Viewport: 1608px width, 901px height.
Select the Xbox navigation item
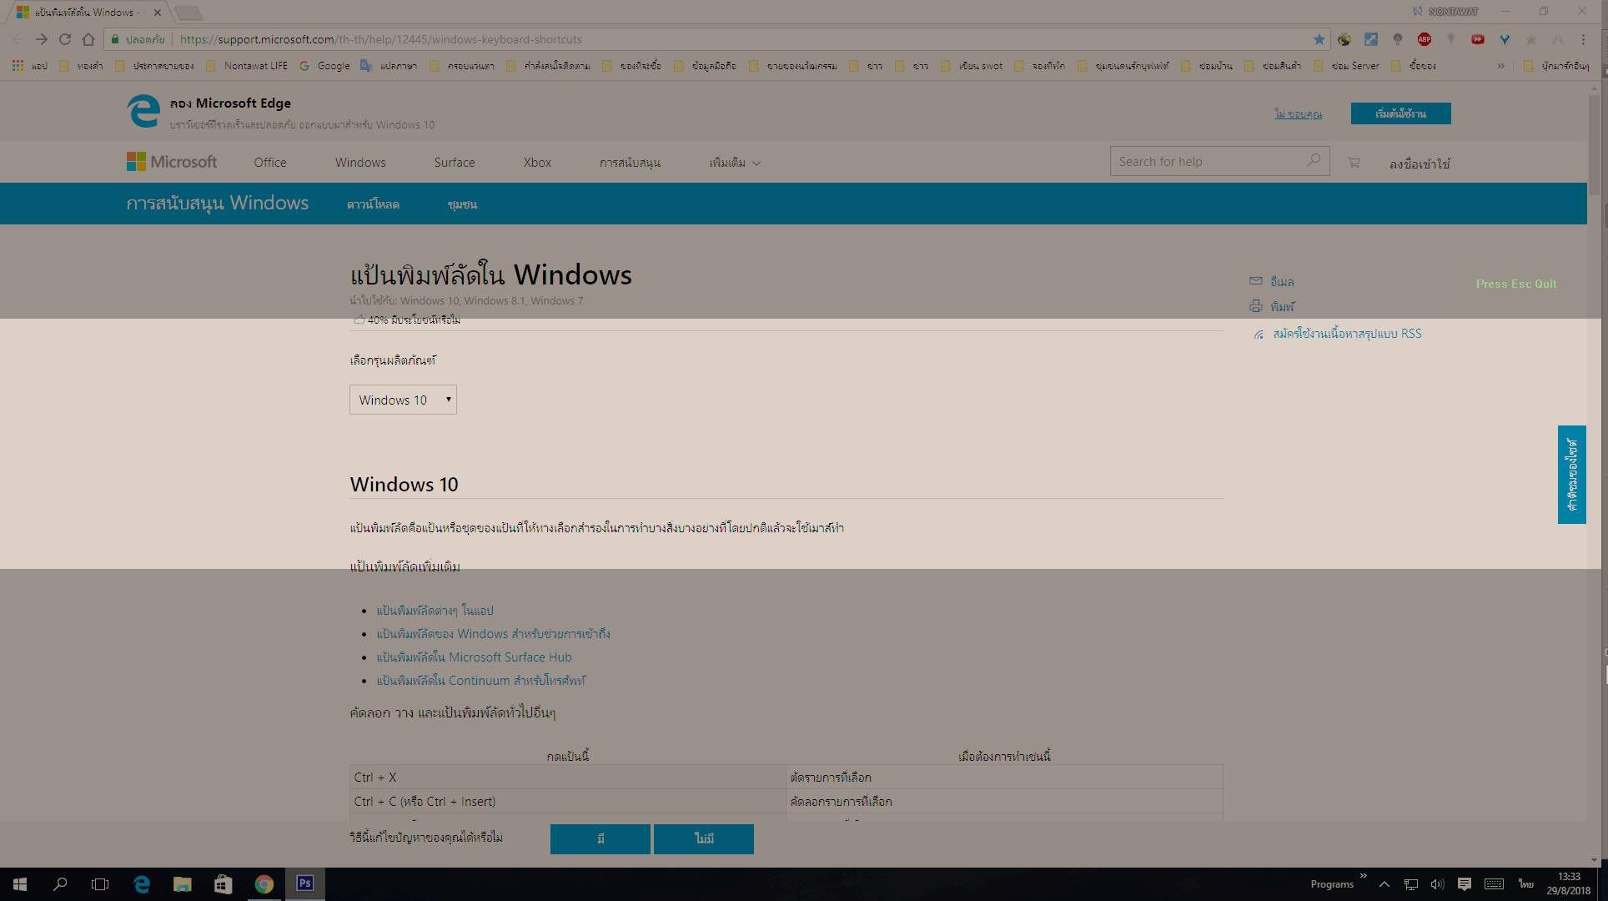pyautogui.click(x=537, y=163)
